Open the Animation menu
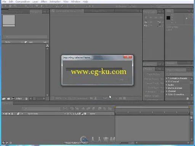The height and width of the screenshot is (146, 195). [x=55, y=2]
